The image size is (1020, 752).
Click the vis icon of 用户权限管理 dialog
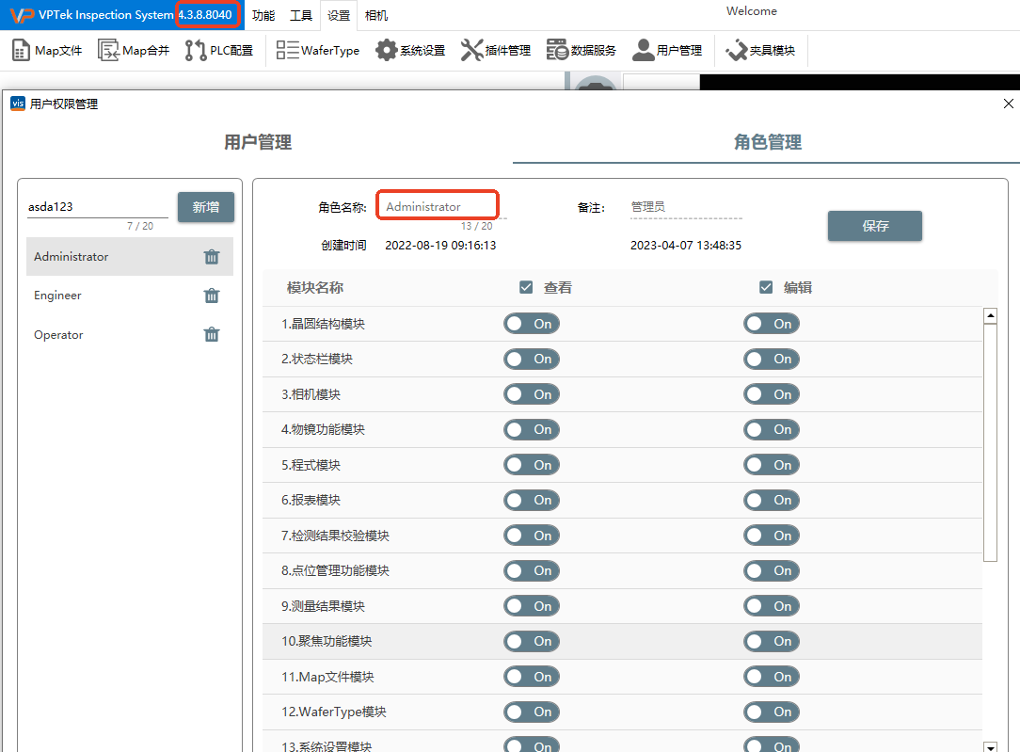click(x=18, y=104)
